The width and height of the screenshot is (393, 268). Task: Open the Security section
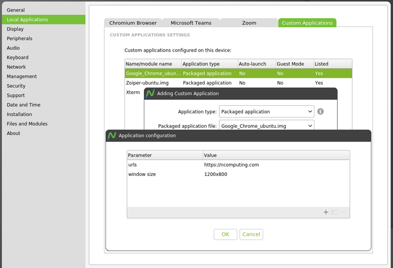point(44,86)
